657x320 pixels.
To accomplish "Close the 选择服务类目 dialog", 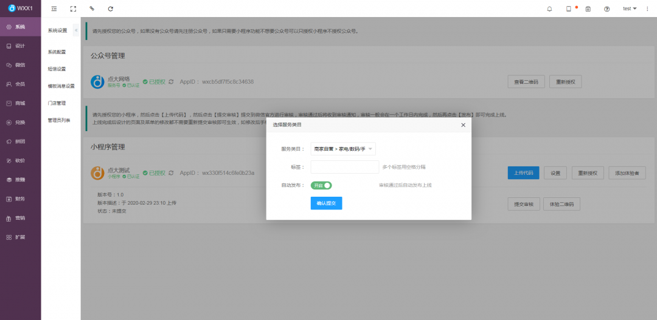I will (463, 124).
